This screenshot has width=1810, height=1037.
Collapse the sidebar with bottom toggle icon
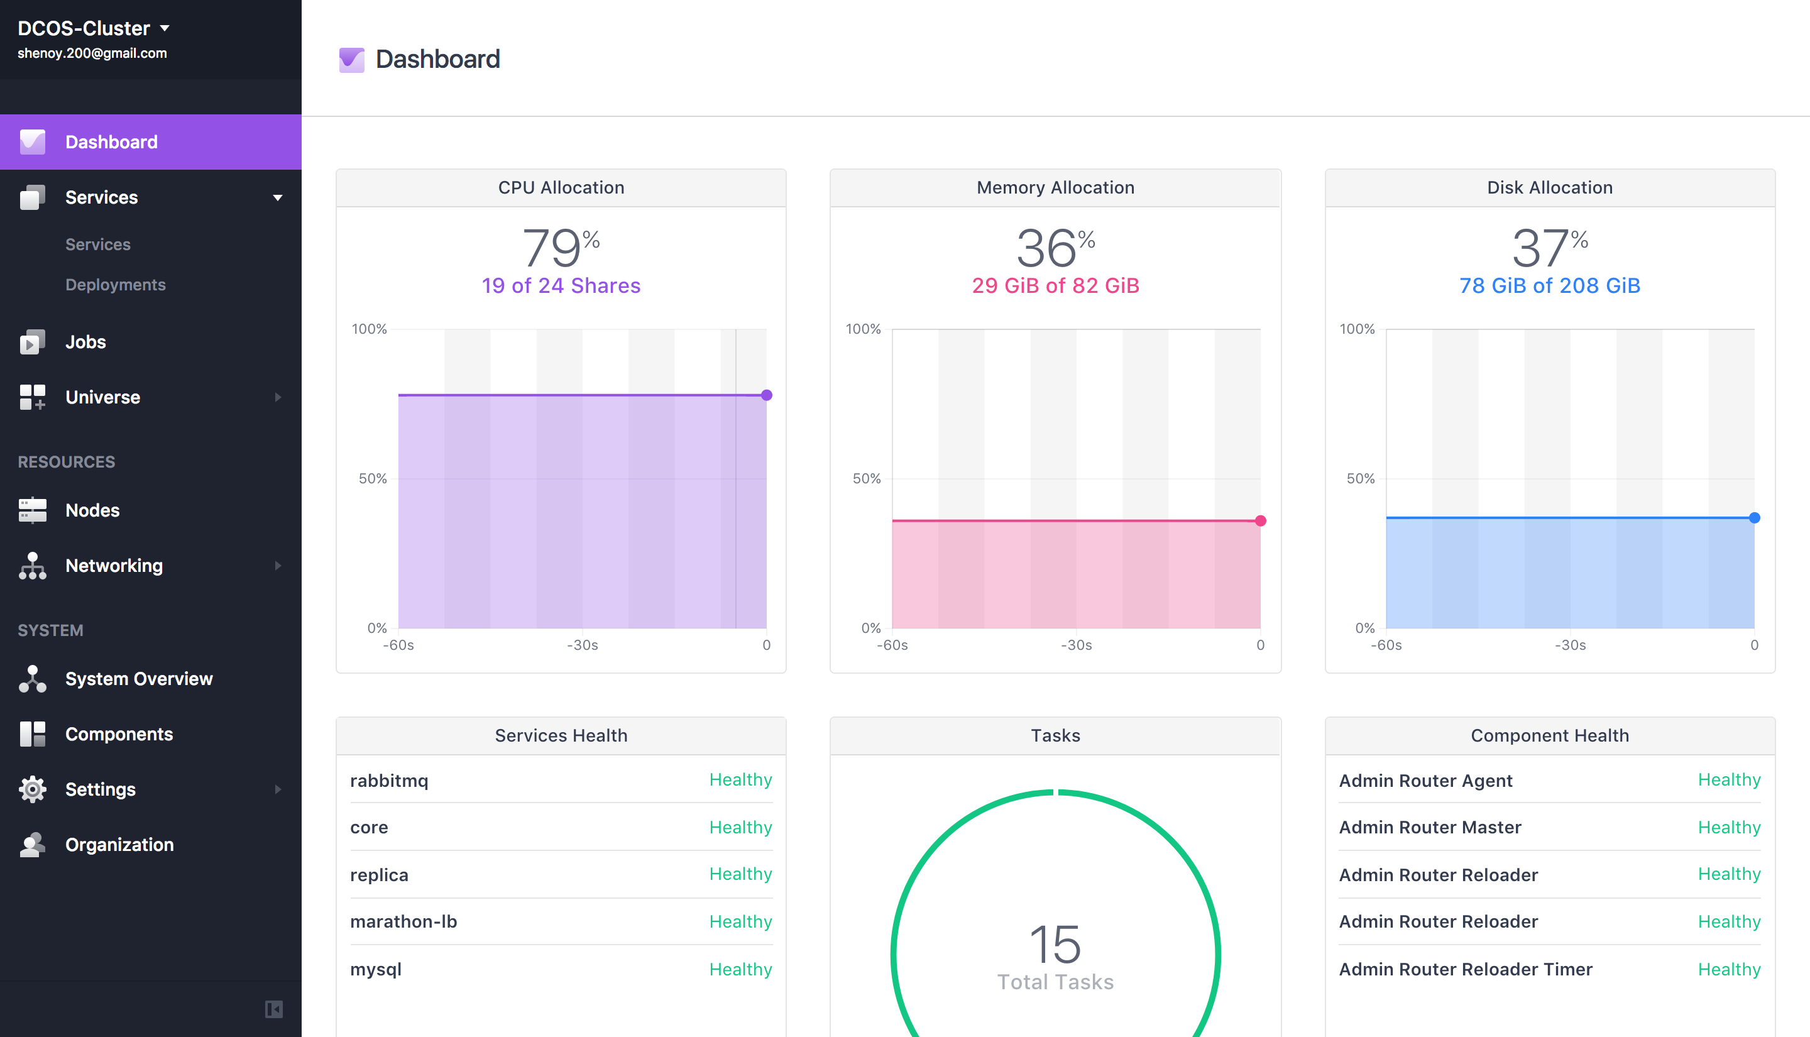tap(274, 1009)
